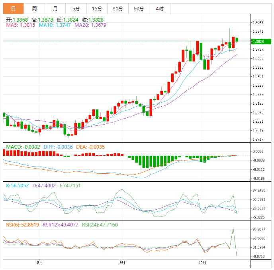
Task: Click the 高:1.3878 high price text
Action: tap(42, 20)
